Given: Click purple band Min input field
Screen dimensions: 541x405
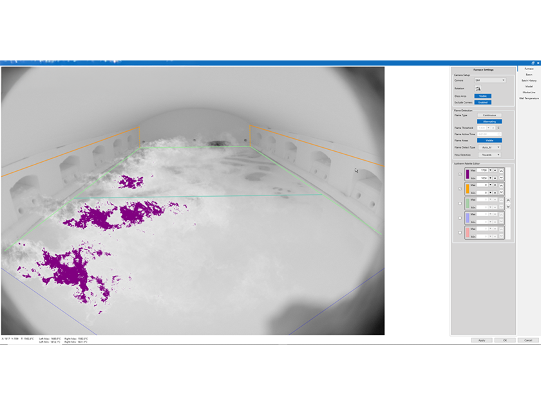Looking at the screenshot, I should pos(482,178).
